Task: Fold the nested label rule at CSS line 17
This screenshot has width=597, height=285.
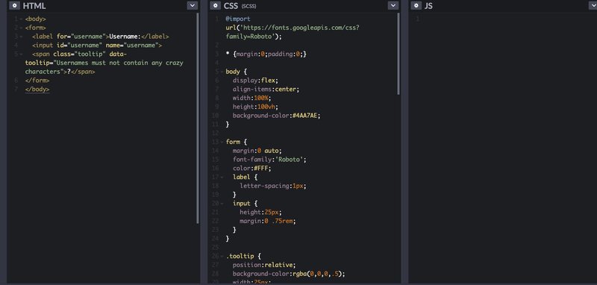Action: tap(222, 177)
